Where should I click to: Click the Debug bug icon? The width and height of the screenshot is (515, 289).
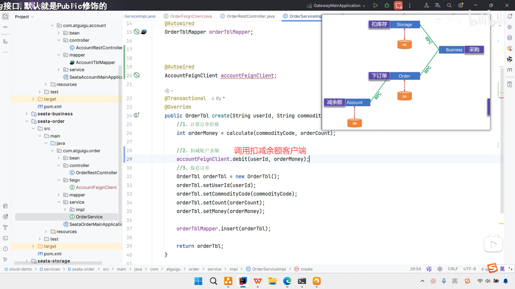pos(387,5)
